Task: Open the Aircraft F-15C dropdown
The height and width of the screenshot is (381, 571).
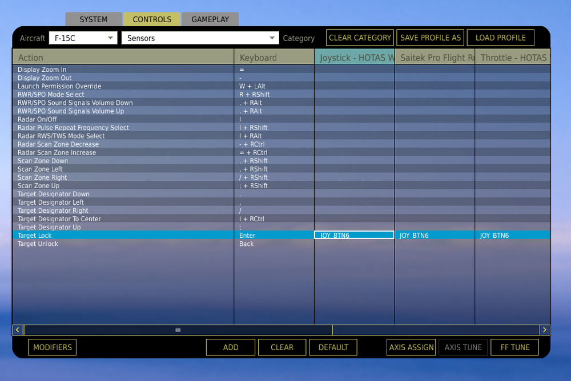Action: (x=83, y=38)
